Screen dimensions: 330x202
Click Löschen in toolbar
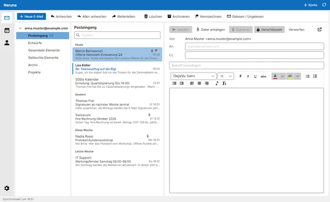153,17
